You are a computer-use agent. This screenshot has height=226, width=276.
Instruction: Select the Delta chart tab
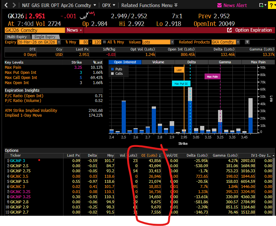coord(191,62)
